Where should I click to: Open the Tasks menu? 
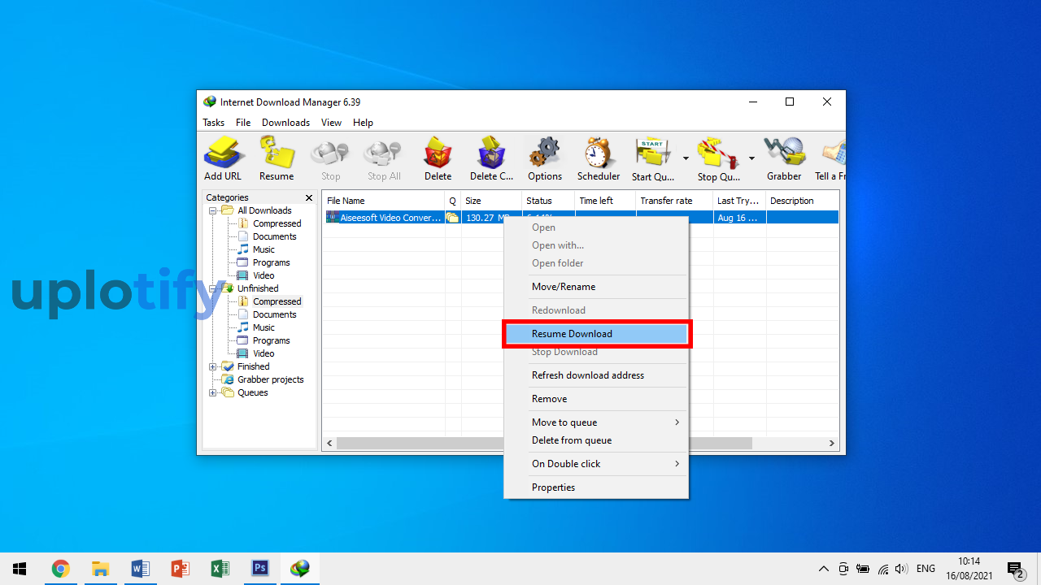(214, 123)
